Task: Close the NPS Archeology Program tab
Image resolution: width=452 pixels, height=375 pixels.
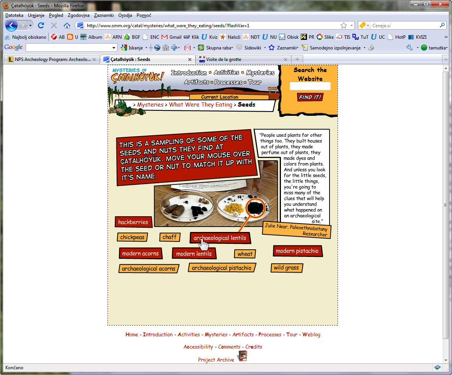Action: 94,59
